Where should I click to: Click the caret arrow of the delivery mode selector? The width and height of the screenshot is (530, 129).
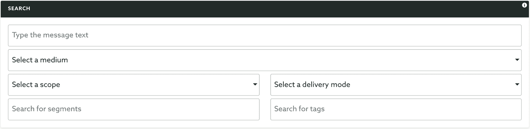[517, 85]
